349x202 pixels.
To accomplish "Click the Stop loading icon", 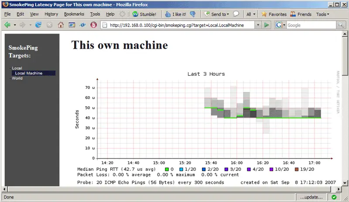I will point(49,25).
